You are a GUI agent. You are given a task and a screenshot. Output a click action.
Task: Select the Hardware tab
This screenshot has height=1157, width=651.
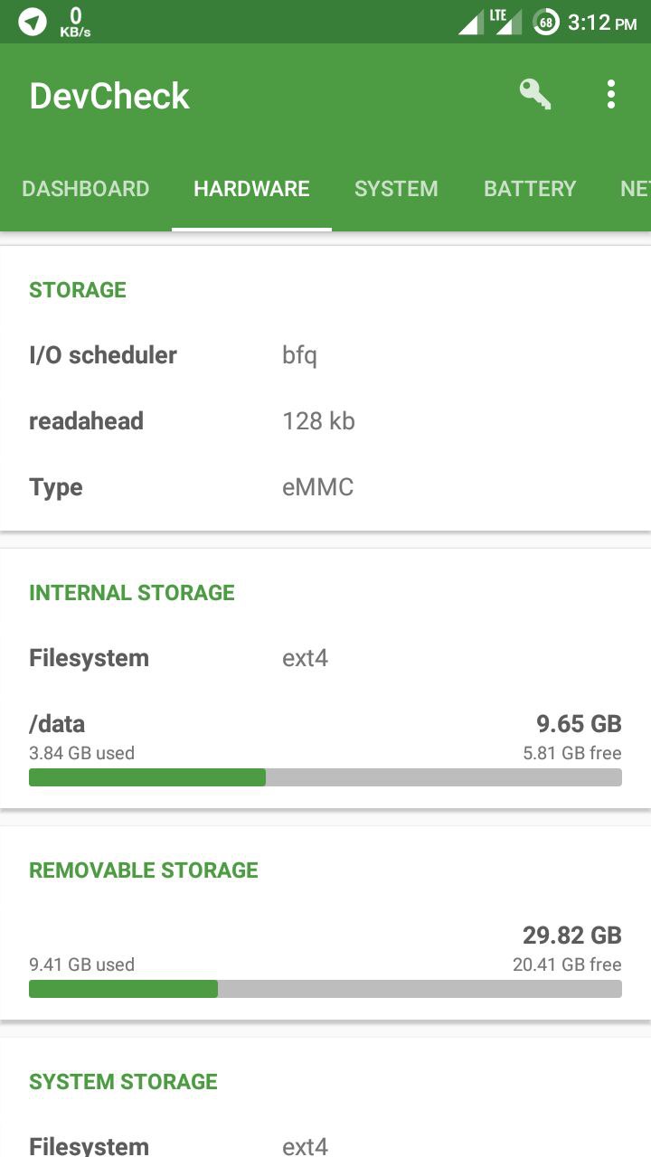coord(251,188)
